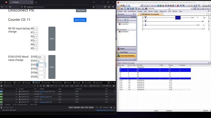This screenshot has height=118, width=211.
Task: Open the User Library navigation pane
Action: tap(126, 52)
